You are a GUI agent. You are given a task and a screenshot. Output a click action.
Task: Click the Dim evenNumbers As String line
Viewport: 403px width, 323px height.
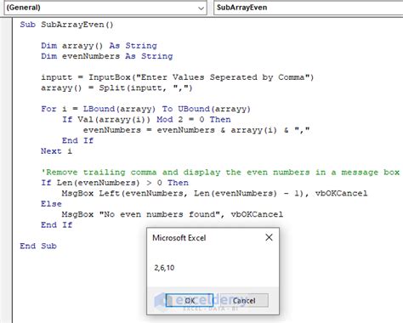[x=107, y=56]
